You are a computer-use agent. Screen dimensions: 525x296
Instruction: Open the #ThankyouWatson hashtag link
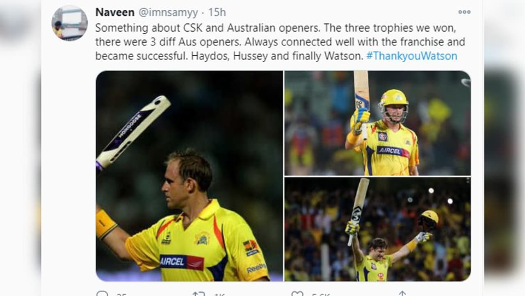point(411,56)
